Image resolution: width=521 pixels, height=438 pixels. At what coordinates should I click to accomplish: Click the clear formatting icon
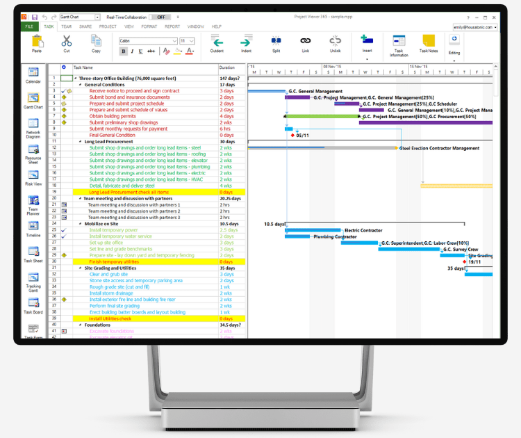tap(167, 51)
